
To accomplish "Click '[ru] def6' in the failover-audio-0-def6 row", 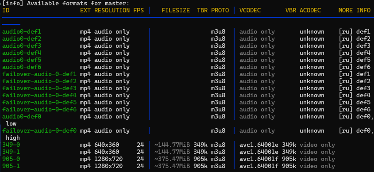I will [355, 110].
